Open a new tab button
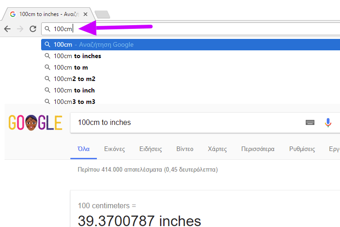 point(102,14)
